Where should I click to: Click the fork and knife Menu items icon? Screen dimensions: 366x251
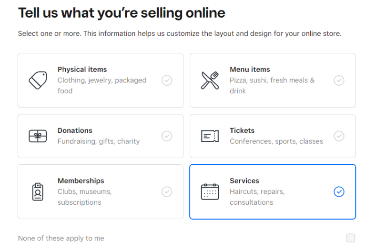coord(210,80)
